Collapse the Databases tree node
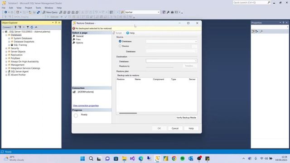290x163 pixels. 6,35
